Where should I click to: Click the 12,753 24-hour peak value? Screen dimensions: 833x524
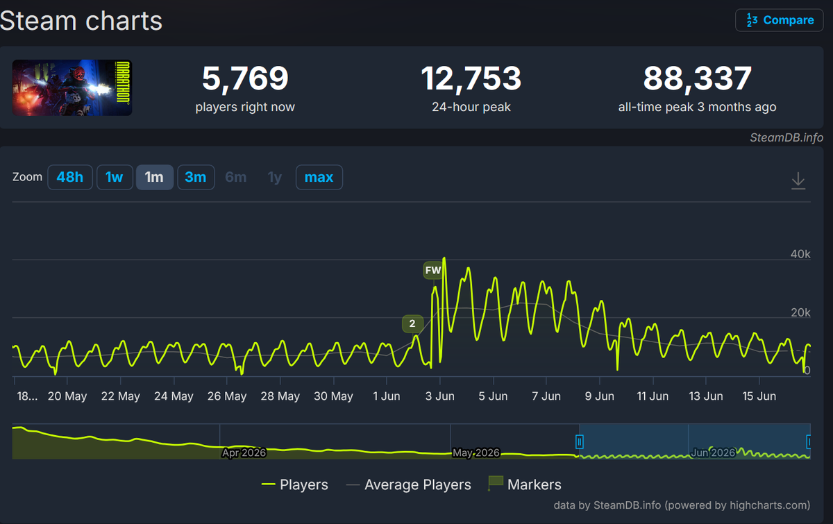point(471,78)
